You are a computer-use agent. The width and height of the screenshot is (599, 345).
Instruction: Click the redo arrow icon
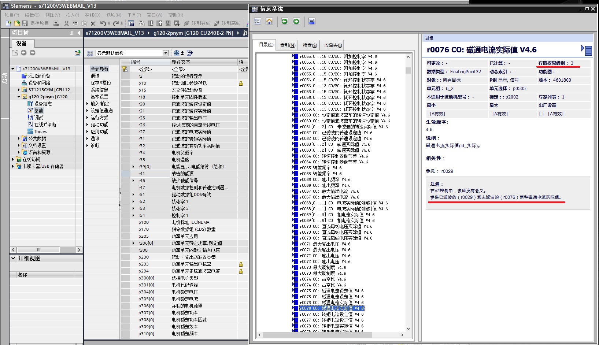116,23
